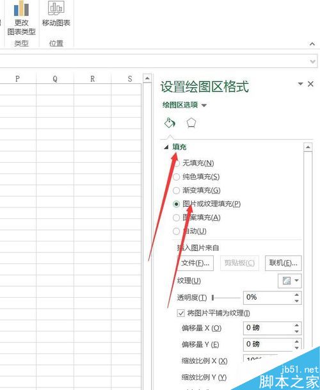This screenshot has height=390, width=320.
Task: Open the Effects pentagon tab
Action: (x=191, y=123)
